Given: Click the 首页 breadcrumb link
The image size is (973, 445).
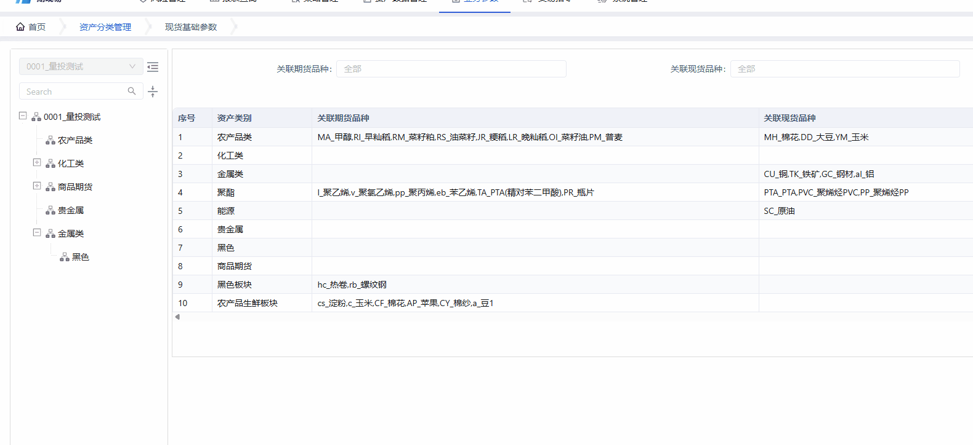Looking at the screenshot, I should (37, 27).
